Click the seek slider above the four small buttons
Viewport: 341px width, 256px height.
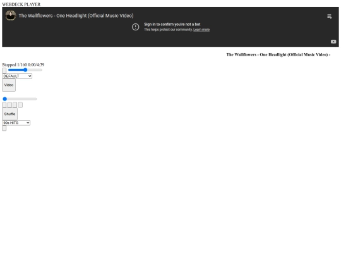pyautogui.click(x=20, y=99)
